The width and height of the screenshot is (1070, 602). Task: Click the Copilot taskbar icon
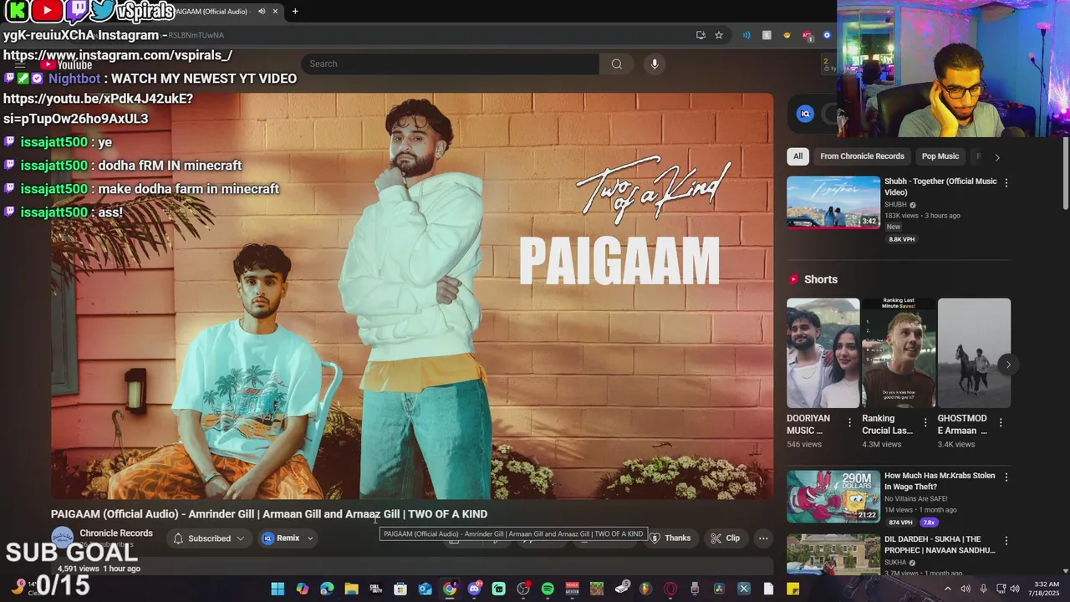click(x=302, y=589)
